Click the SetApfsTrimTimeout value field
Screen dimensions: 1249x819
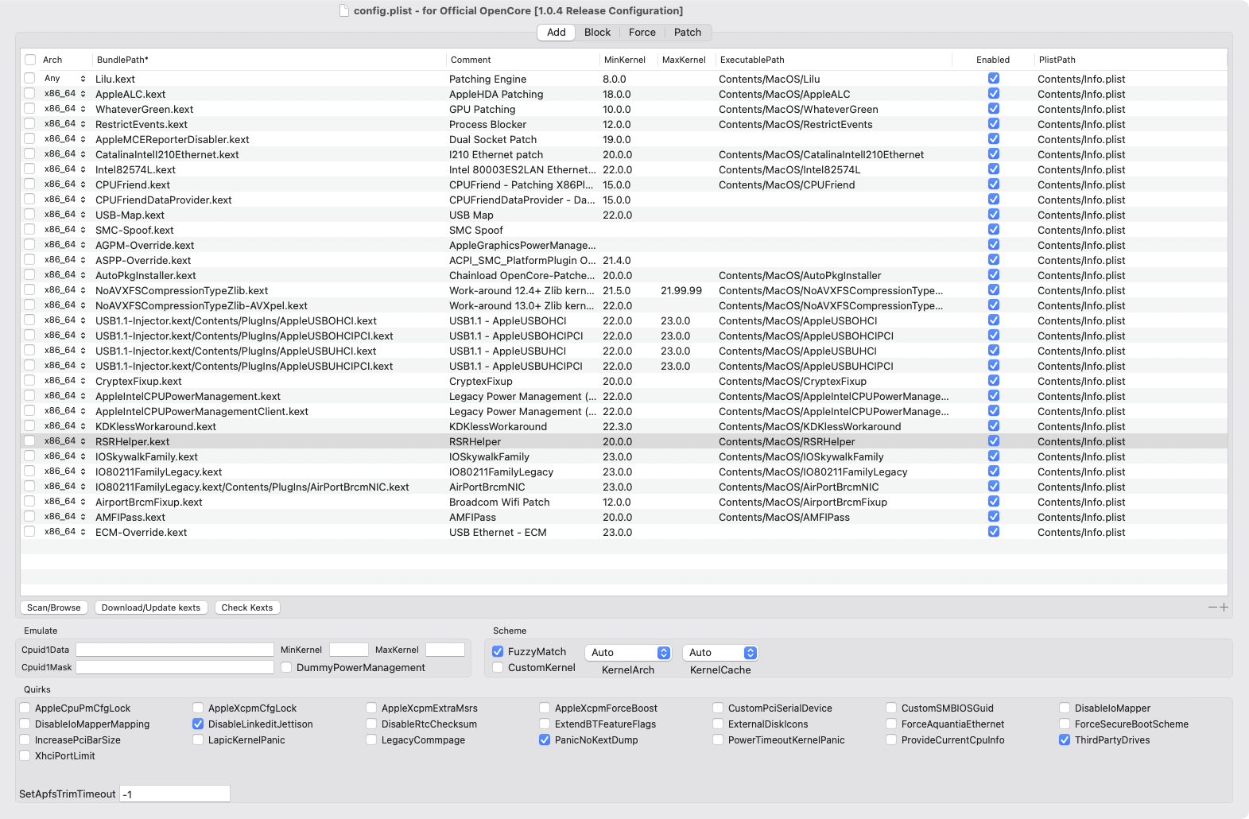[x=175, y=794]
